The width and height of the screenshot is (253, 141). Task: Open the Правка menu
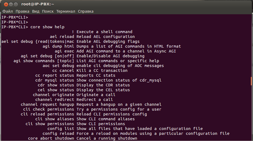click(23, 11)
